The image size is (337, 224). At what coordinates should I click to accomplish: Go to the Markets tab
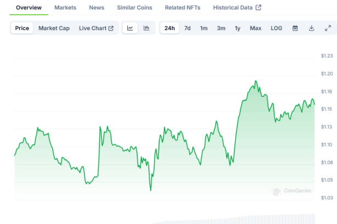pos(65,8)
